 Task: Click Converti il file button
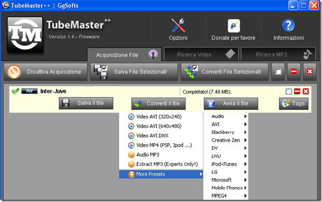tap(159, 103)
